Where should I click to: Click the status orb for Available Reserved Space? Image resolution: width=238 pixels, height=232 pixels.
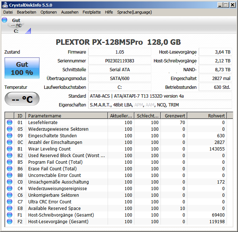coord(10,208)
